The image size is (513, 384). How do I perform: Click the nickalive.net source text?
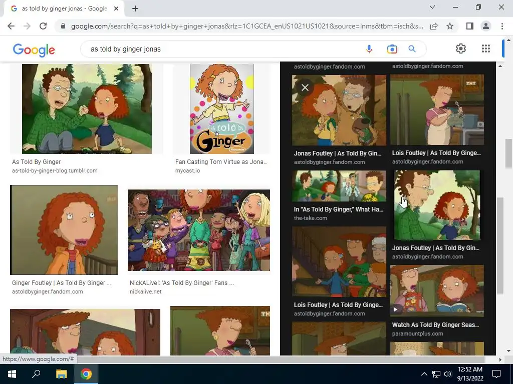(x=146, y=291)
